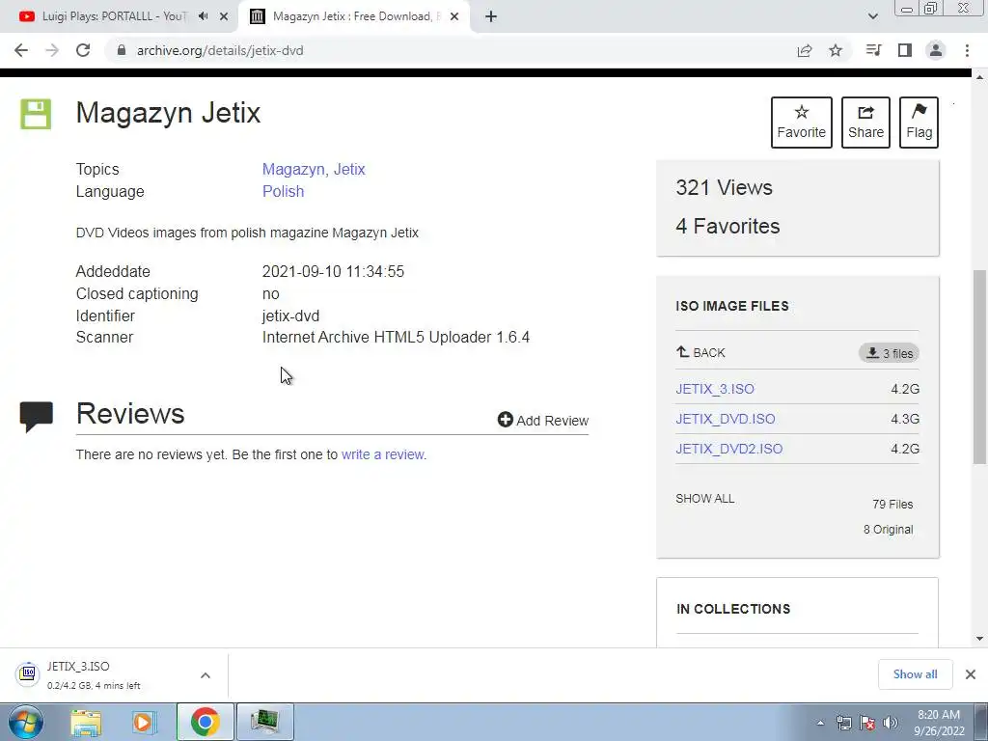
Task: Mute the YouTube tab via speaker icon
Action: click(203, 16)
